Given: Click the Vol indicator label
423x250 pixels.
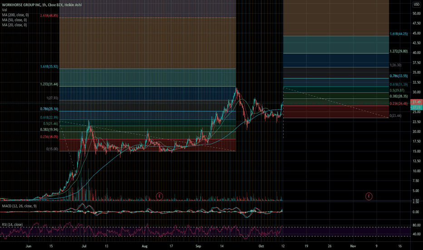Looking at the screenshot, I should pos(5,10).
